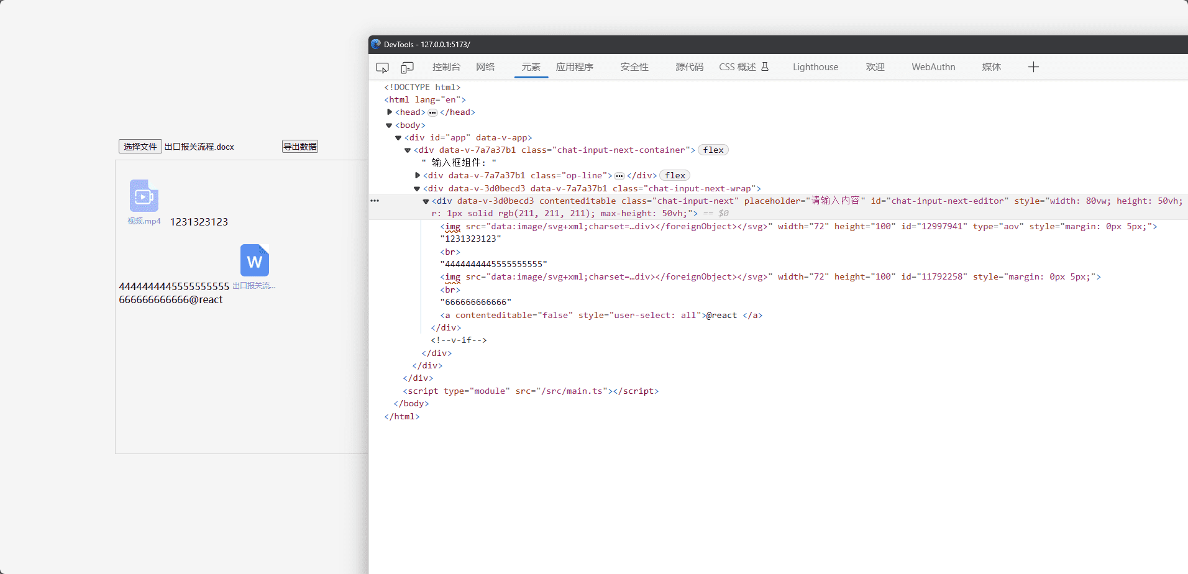Click the inspect element picker icon
1188x574 pixels.
click(382, 67)
